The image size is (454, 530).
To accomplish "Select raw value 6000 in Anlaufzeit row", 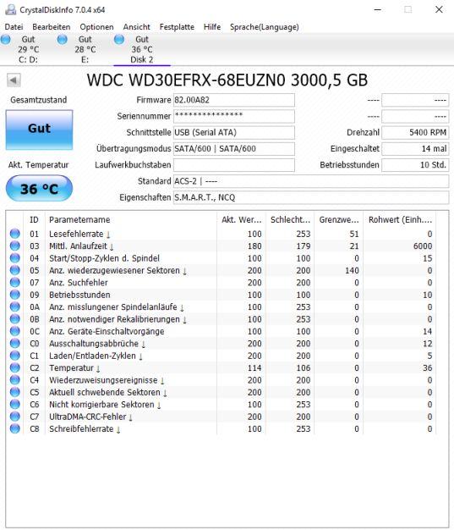I will (423, 246).
